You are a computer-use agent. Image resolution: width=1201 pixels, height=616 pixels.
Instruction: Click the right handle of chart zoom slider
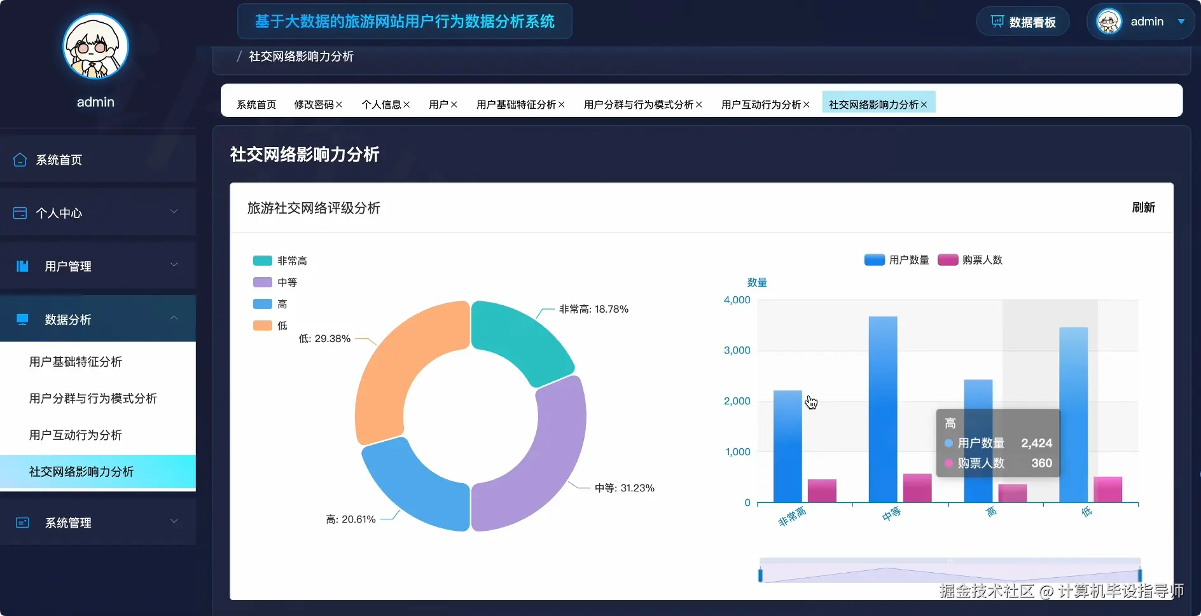tap(1139, 576)
